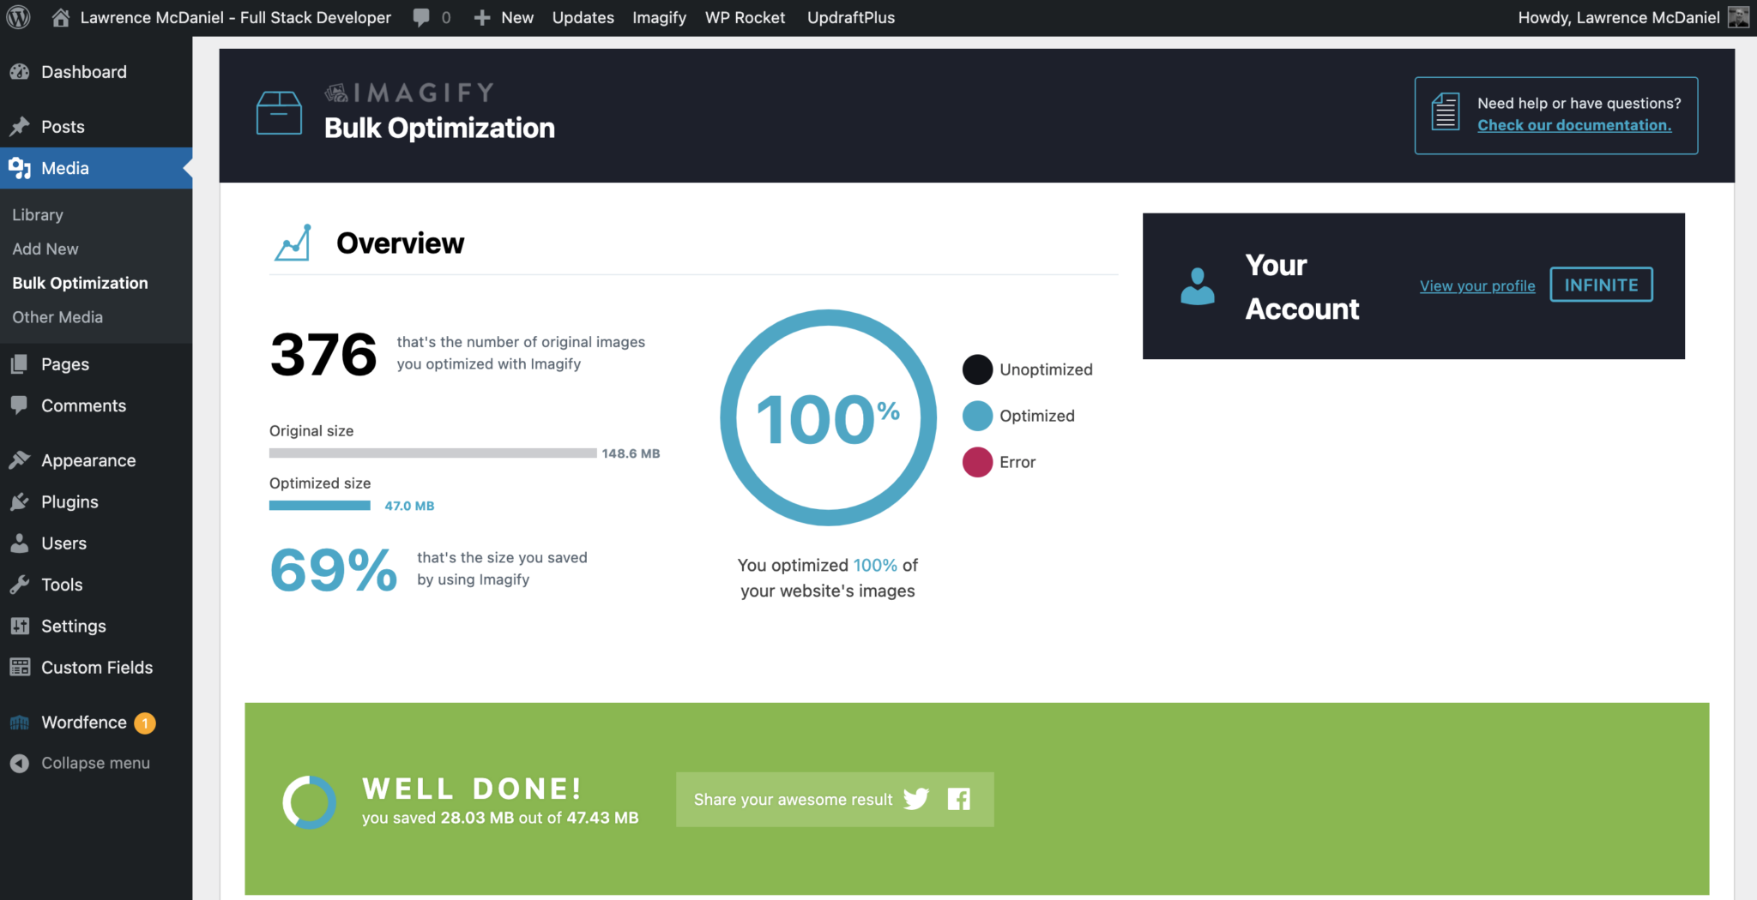Click the Overview chart icon
The width and height of the screenshot is (1757, 900).
tap(293, 243)
